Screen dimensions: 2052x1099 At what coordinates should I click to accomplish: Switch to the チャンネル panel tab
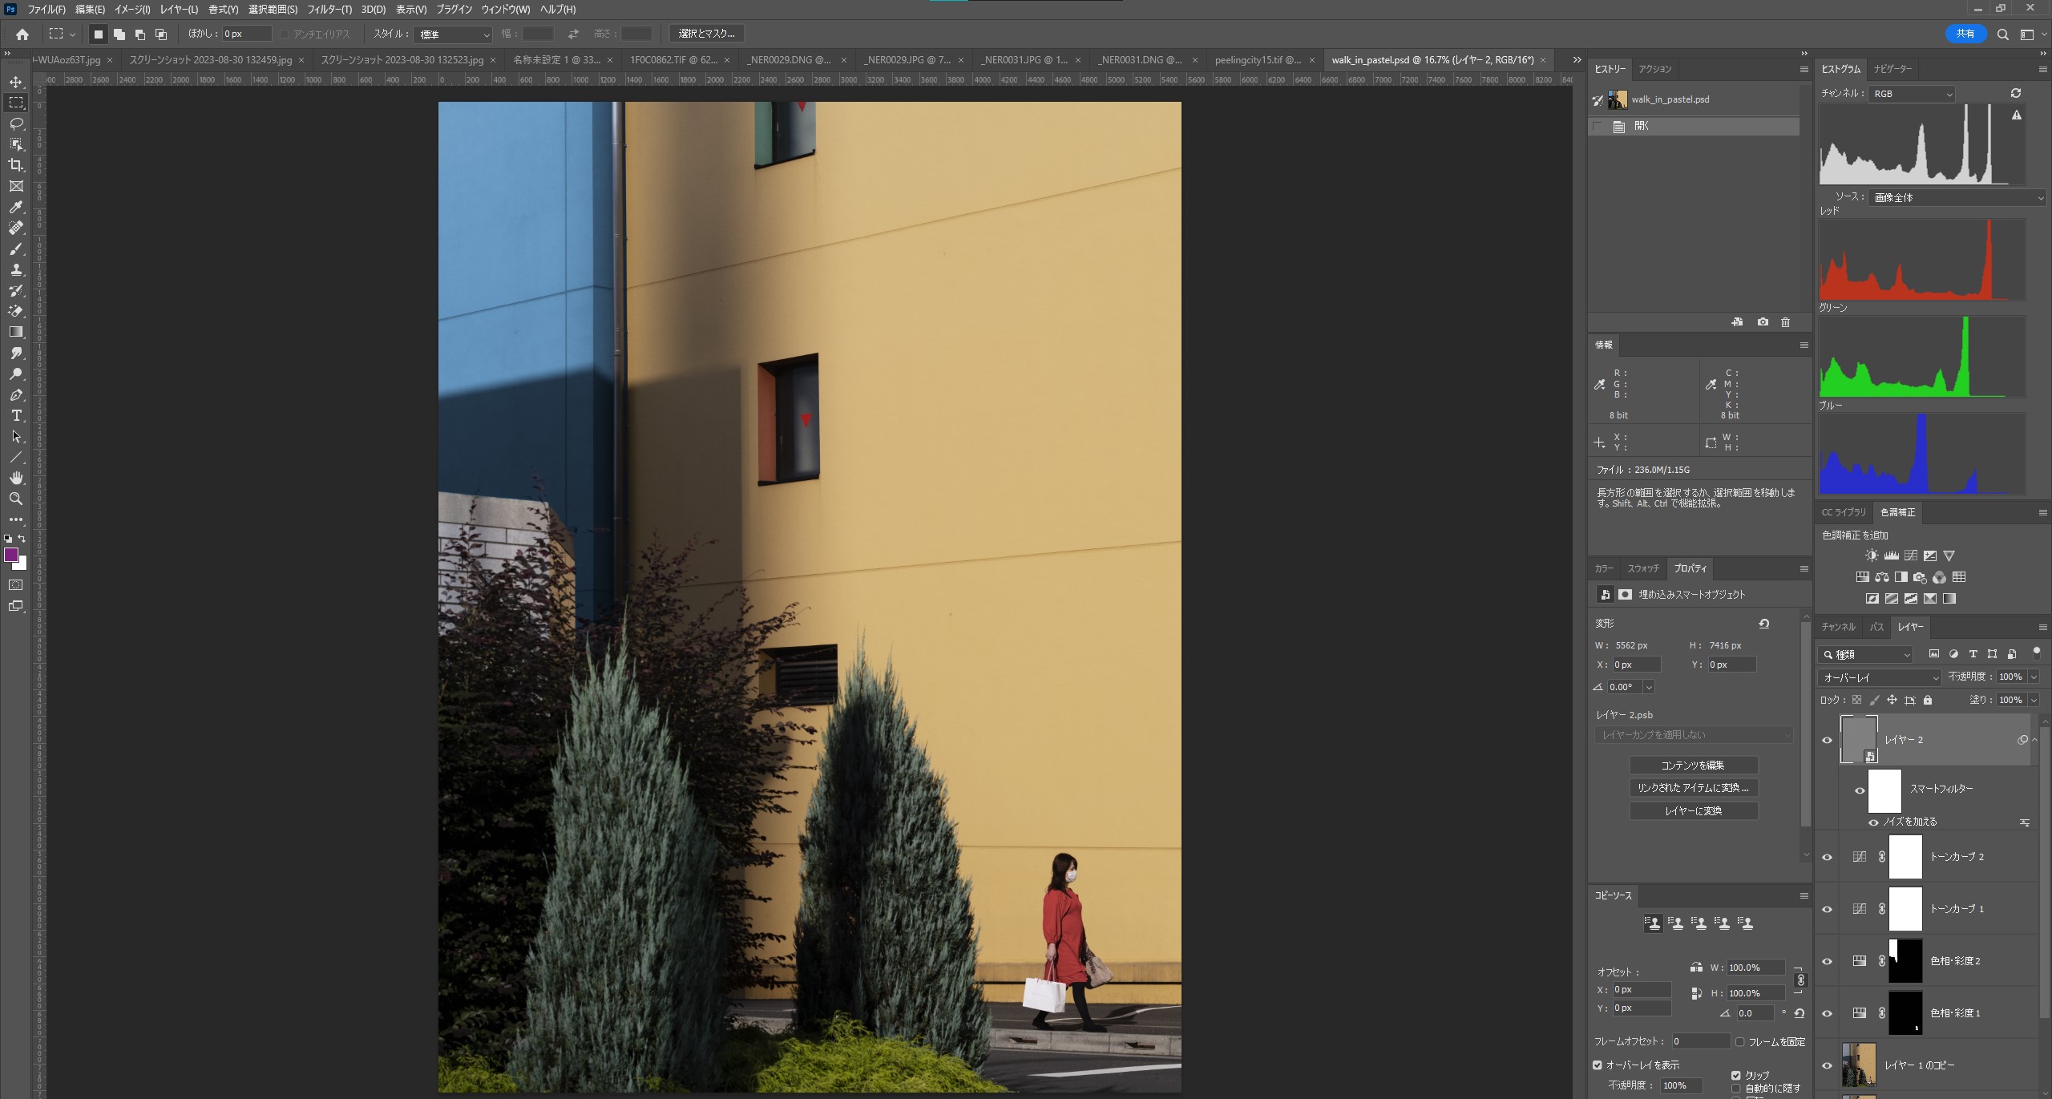pos(1838,627)
